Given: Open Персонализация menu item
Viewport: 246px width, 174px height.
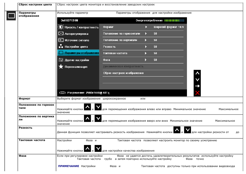Looking at the screenshot, I should [76, 67].
